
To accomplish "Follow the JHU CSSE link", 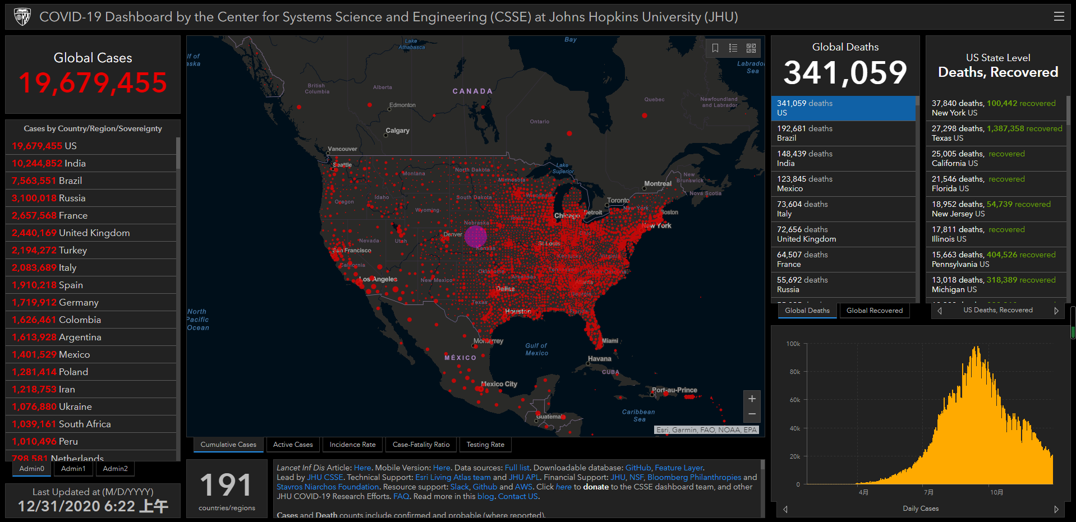I will (325, 477).
